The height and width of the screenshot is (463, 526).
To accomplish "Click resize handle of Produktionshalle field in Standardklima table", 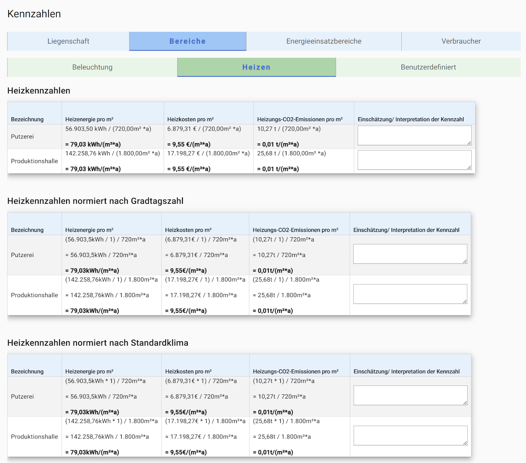I will pyautogui.click(x=465, y=443).
